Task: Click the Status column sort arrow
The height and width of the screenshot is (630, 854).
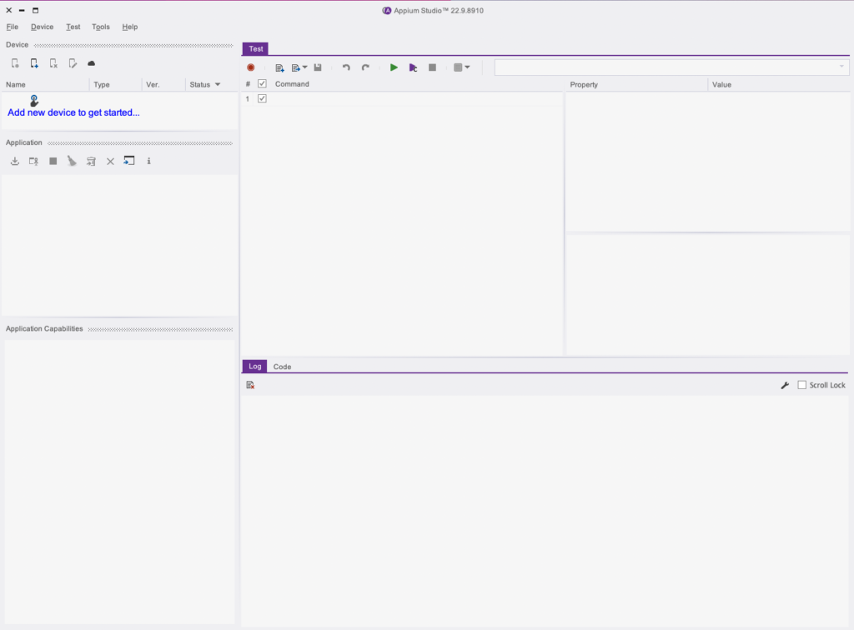Action: click(x=218, y=84)
